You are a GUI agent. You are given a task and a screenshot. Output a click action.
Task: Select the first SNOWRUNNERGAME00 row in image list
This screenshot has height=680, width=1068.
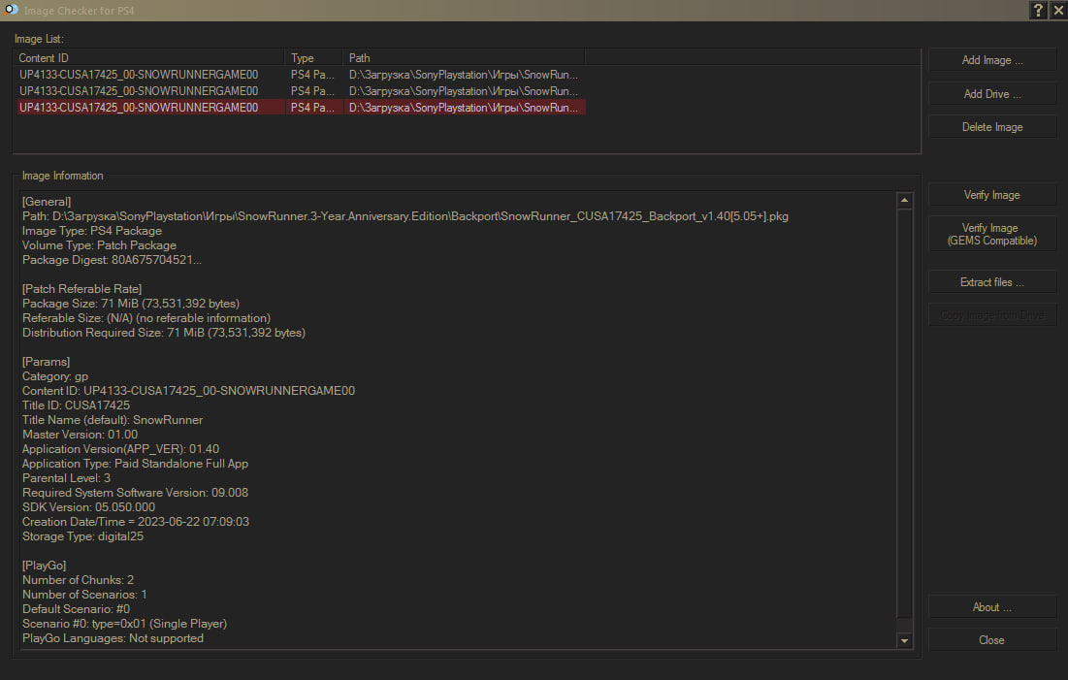click(300, 75)
